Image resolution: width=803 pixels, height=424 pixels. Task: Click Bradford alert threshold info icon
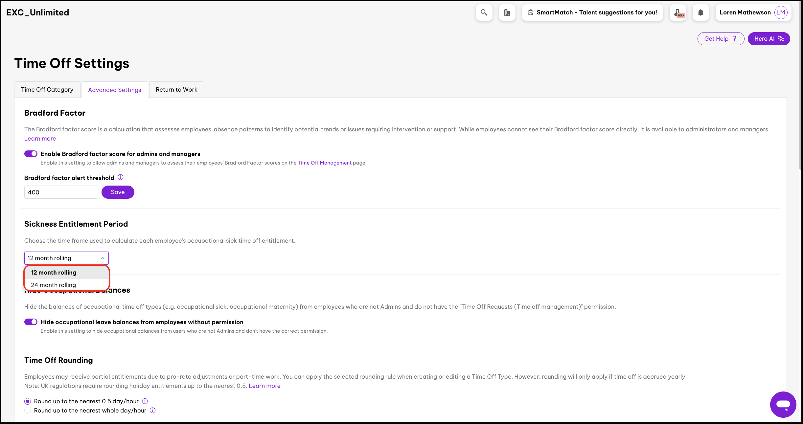(121, 177)
